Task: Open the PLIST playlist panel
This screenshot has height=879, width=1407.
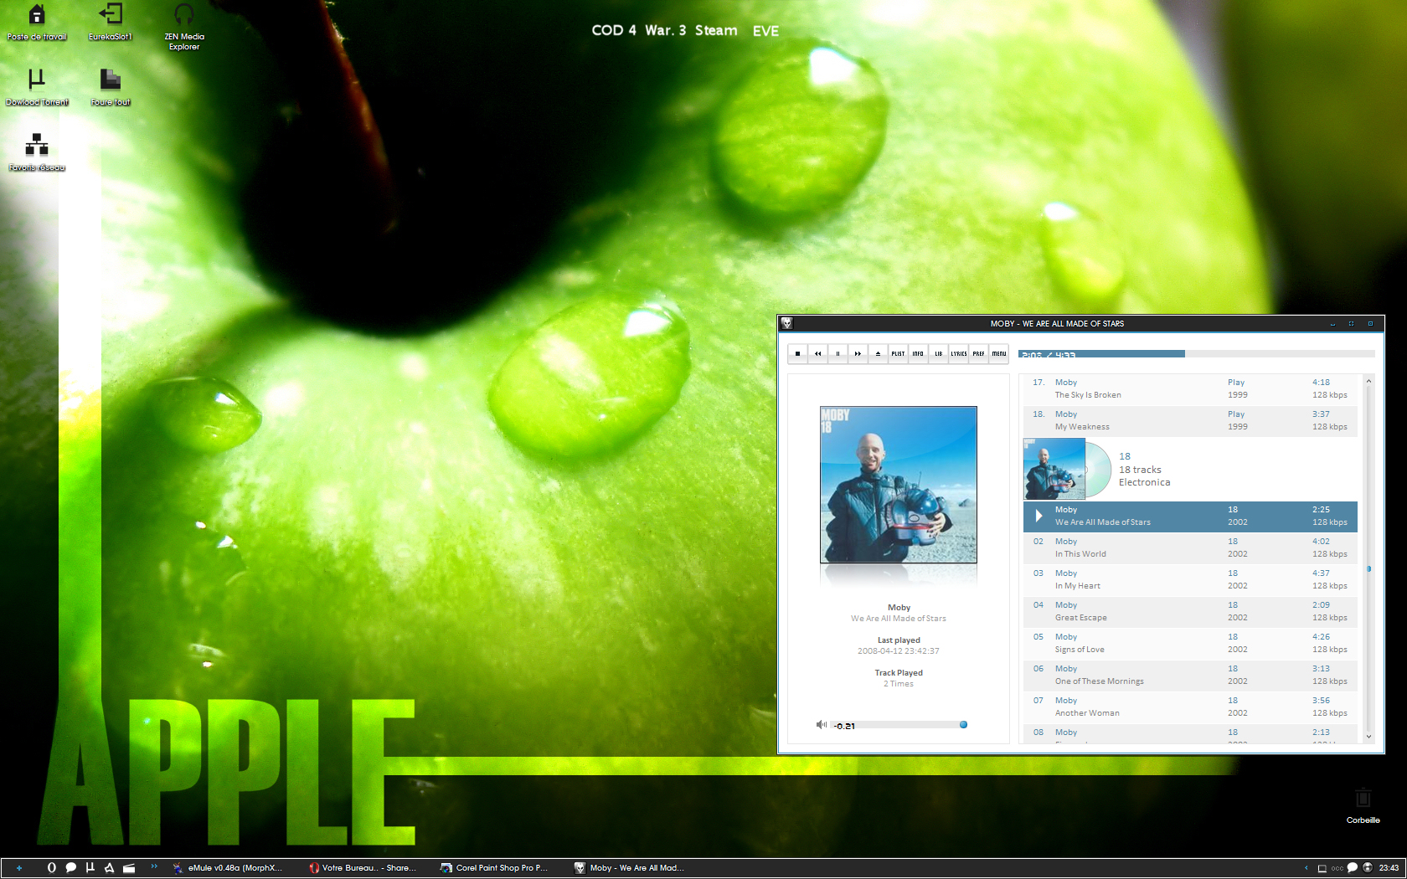Action: point(898,353)
